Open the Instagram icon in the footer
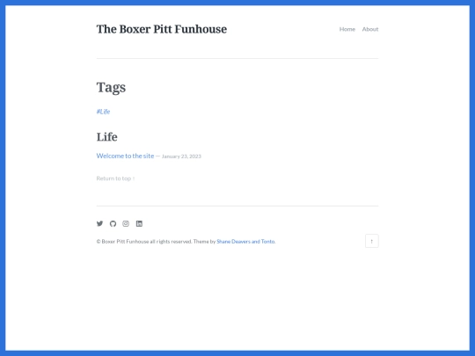 point(126,223)
